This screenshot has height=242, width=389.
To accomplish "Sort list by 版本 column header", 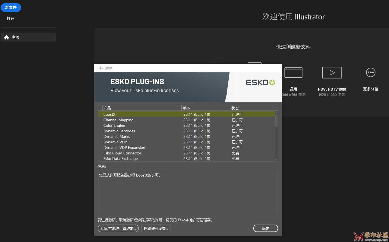I will point(205,108).
